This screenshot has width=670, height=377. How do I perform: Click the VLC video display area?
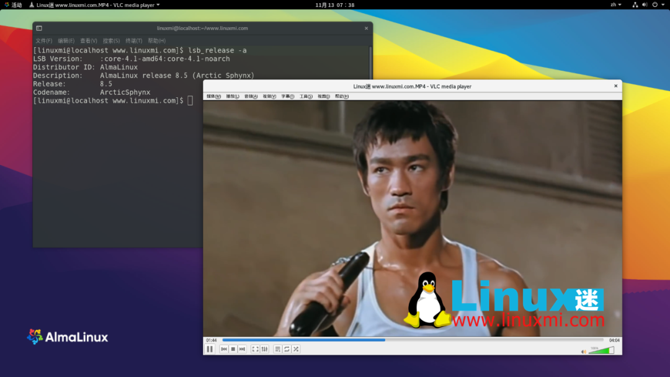tap(413, 219)
